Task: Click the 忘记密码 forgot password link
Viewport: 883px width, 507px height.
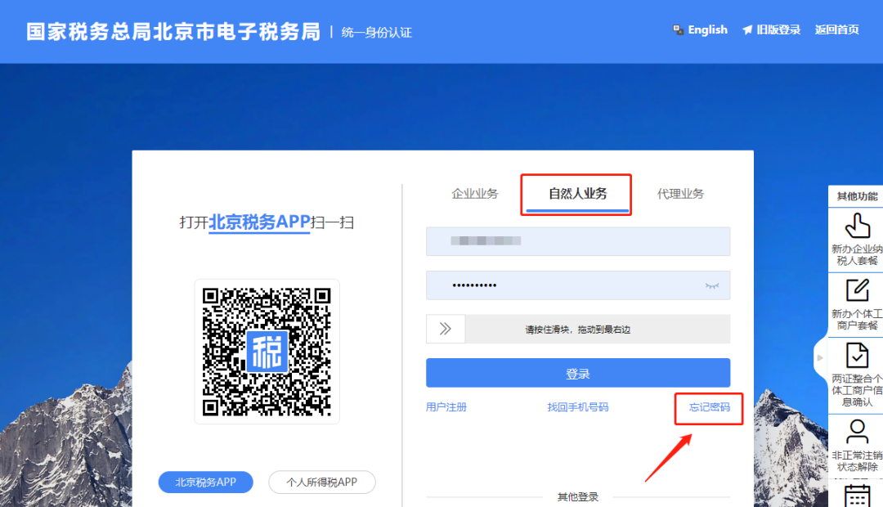Action: click(x=710, y=406)
